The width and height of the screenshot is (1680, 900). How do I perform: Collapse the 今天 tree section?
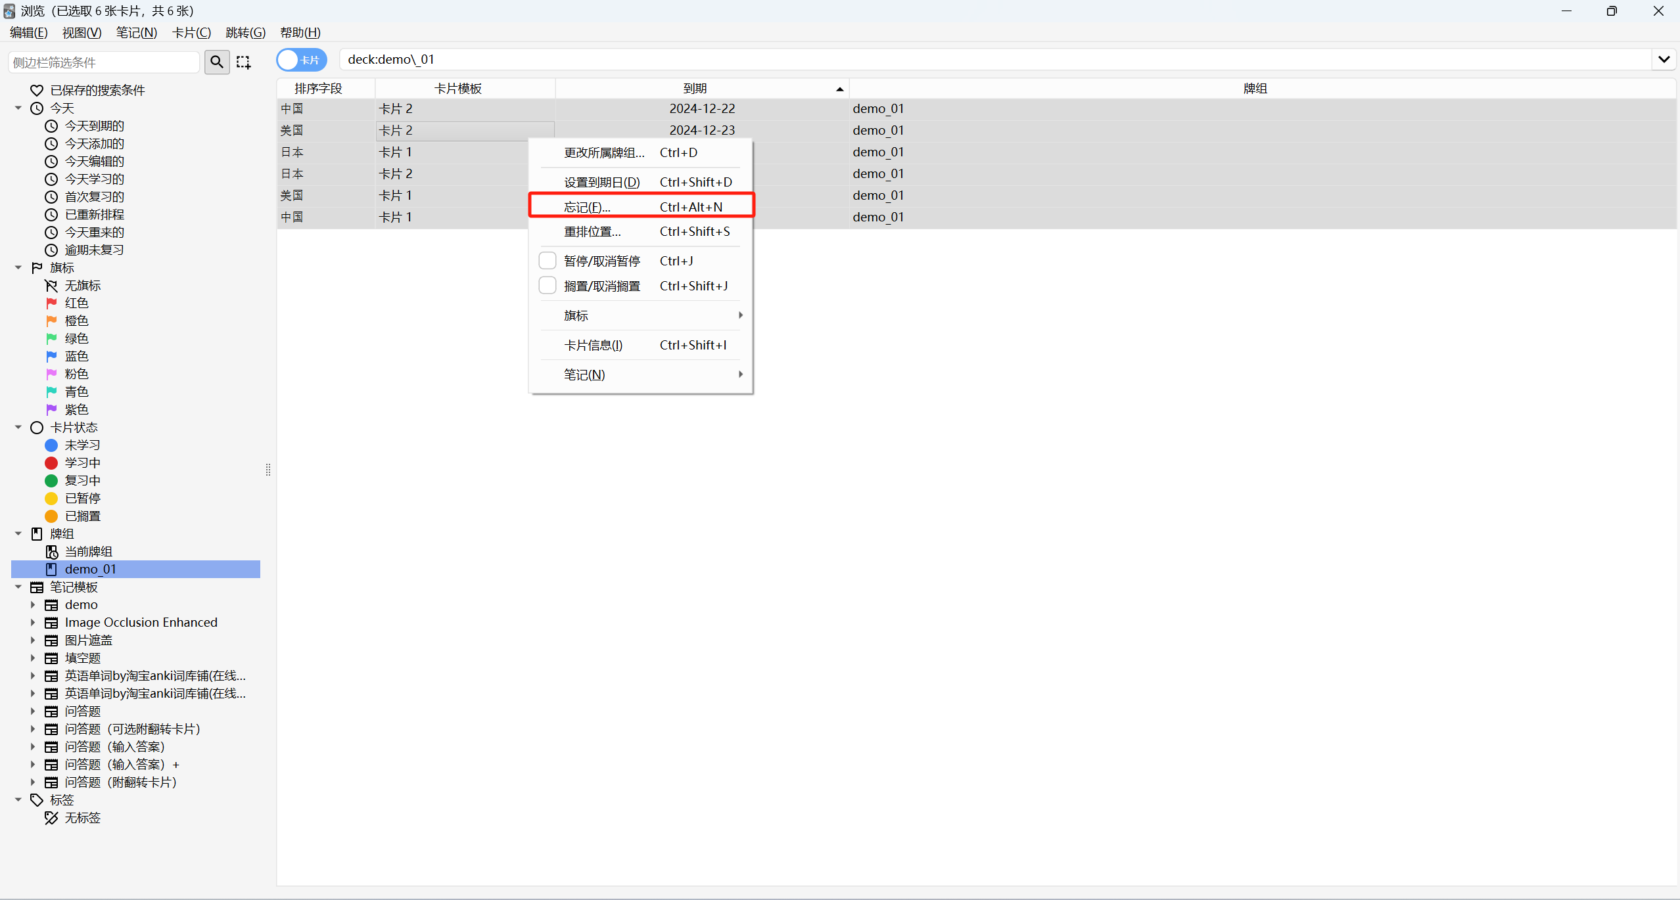18,108
